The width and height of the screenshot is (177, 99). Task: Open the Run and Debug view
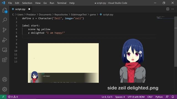4,40
